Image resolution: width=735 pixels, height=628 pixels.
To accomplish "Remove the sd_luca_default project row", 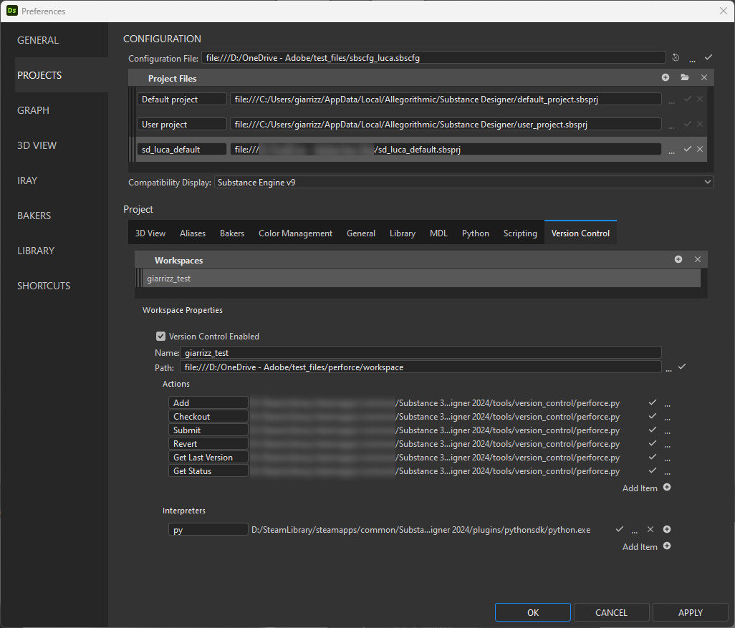I will coord(700,149).
